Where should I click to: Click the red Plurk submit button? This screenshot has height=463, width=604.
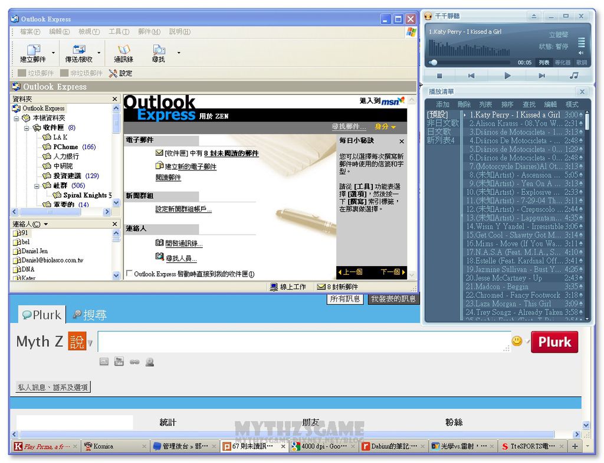point(554,341)
